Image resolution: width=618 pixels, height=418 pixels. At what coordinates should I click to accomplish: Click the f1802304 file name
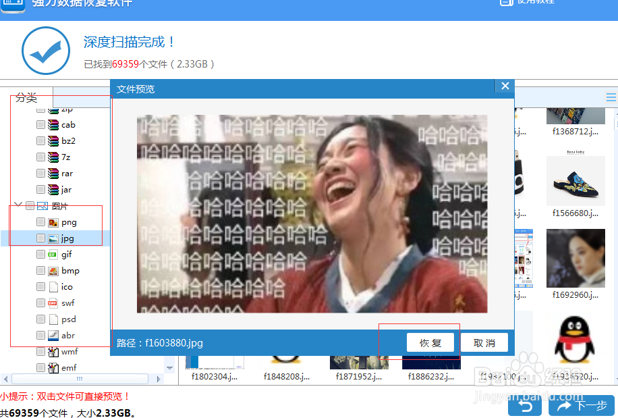[x=215, y=377]
